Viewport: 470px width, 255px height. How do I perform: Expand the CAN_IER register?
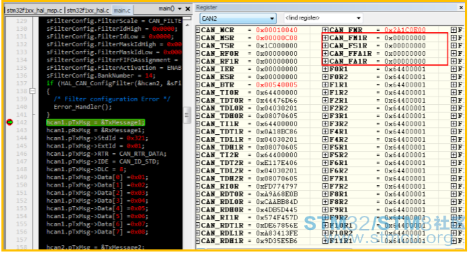pyautogui.click(x=198, y=69)
